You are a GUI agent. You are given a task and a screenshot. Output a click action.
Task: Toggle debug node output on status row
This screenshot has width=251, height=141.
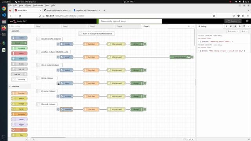pyautogui.click(x=146, y=70)
